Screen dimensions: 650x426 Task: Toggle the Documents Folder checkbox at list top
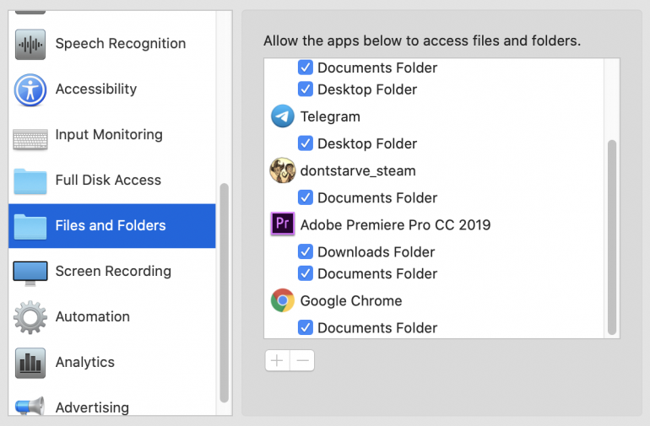pos(306,67)
